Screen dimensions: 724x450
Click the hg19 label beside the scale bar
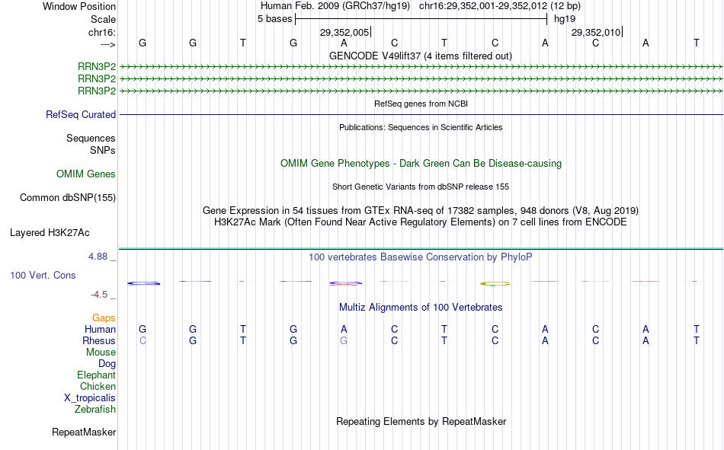click(565, 19)
